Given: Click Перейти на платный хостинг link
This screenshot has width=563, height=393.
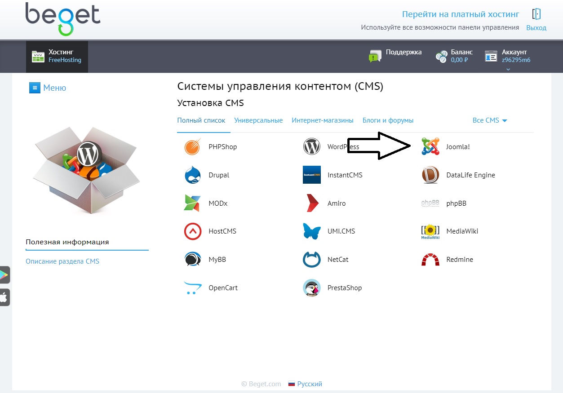Looking at the screenshot, I should click(x=461, y=14).
